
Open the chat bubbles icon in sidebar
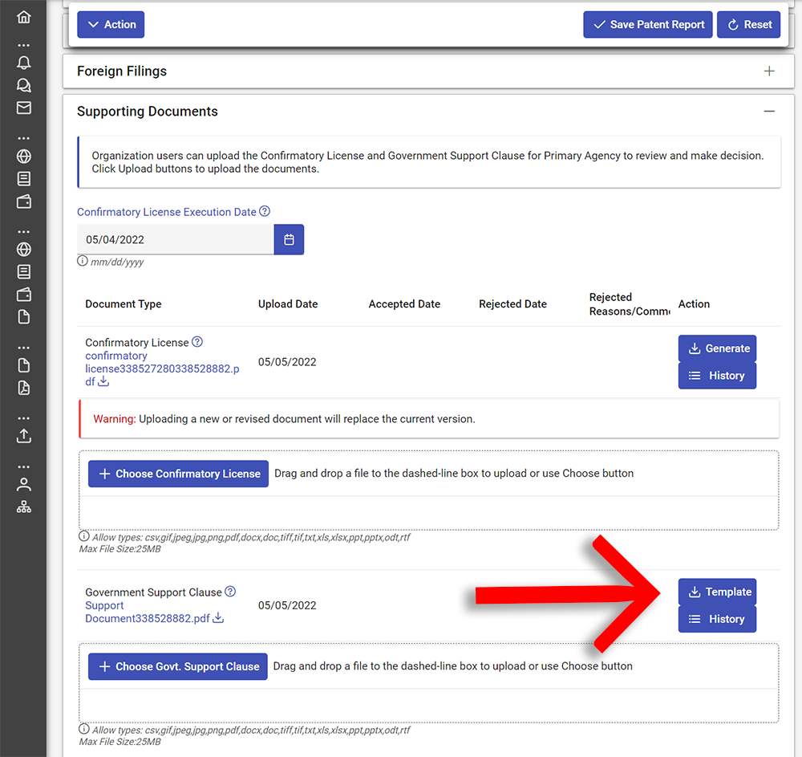click(x=24, y=85)
